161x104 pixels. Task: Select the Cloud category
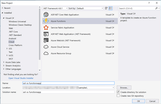click(x=11, y=42)
